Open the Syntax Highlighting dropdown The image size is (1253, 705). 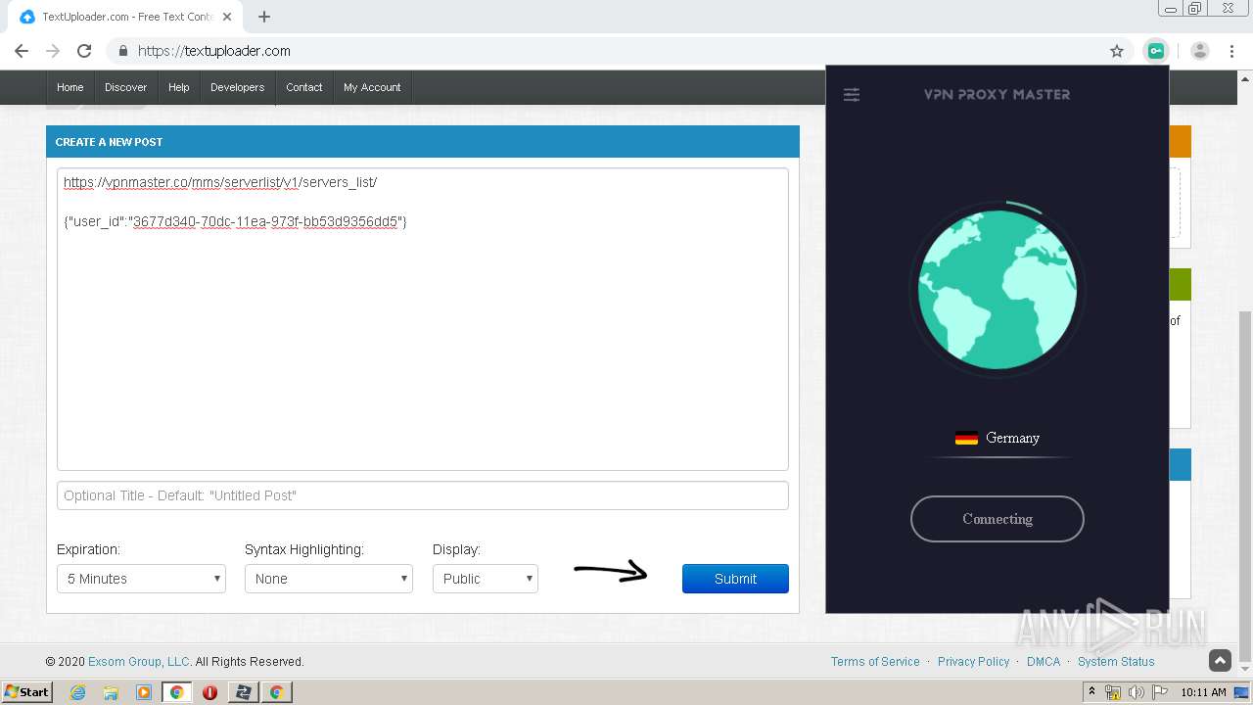(x=329, y=579)
